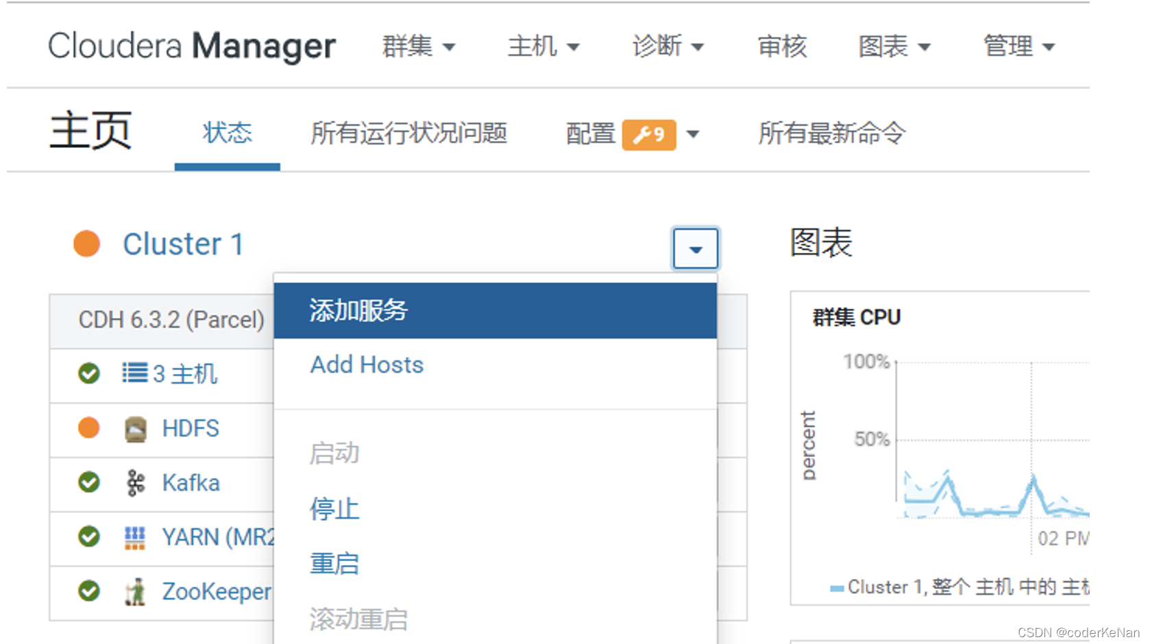Click the YARN service icon
Screen dimensions: 1150x644
pos(135,538)
